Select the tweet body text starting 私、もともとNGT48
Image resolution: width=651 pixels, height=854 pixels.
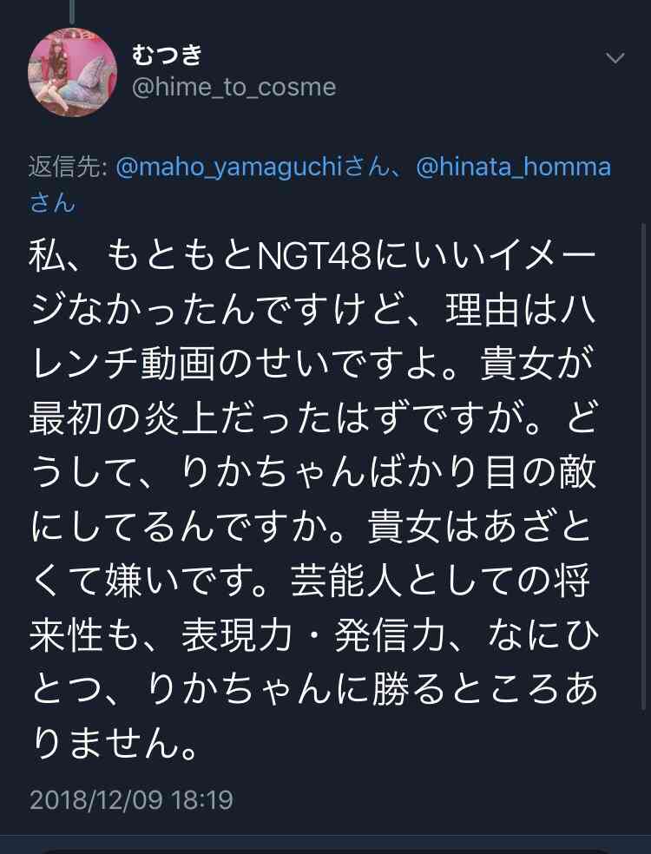[x=314, y=500]
